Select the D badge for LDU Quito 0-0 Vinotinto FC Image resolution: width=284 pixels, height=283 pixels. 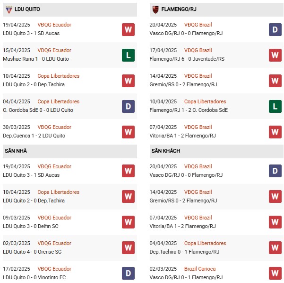pyautogui.click(x=128, y=274)
